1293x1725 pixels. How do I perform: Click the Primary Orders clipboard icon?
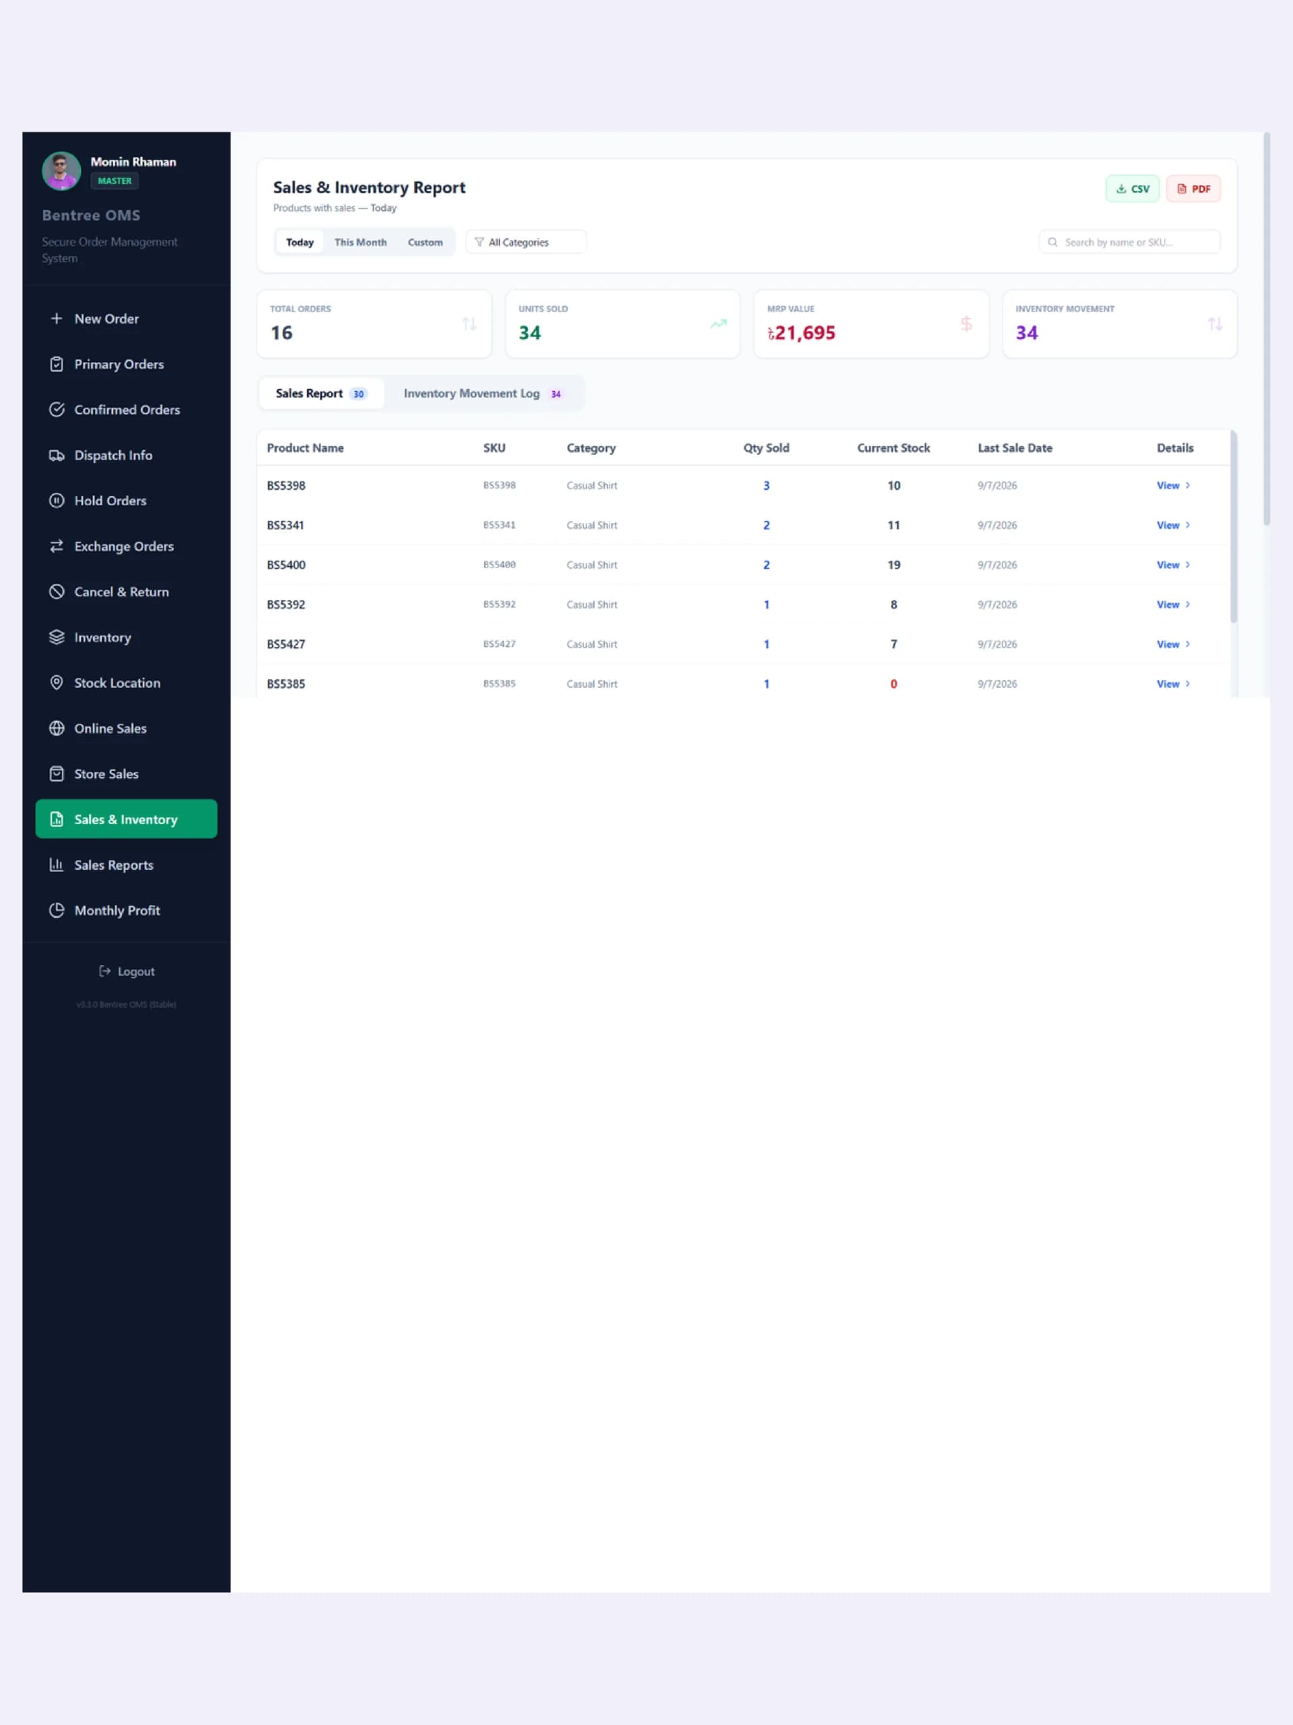coord(56,364)
